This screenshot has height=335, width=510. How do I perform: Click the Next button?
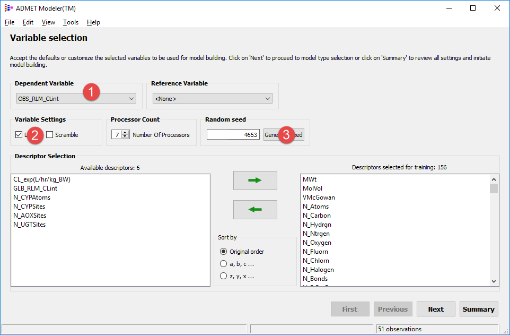(x=436, y=309)
